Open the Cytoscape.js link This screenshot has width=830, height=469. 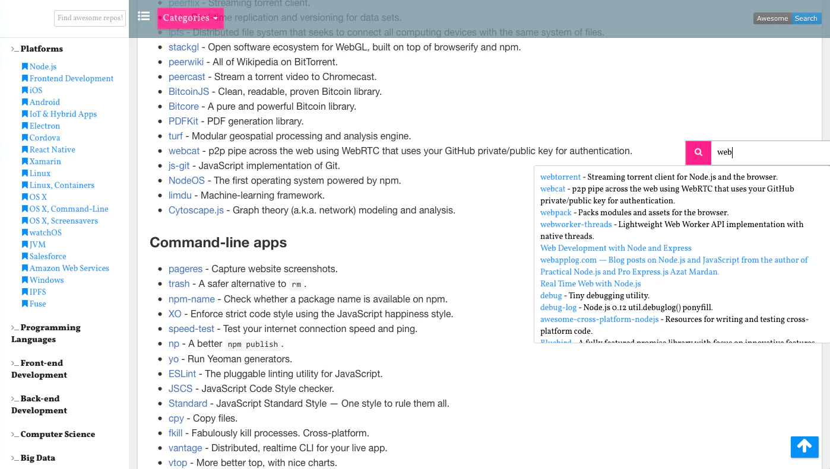pos(196,210)
